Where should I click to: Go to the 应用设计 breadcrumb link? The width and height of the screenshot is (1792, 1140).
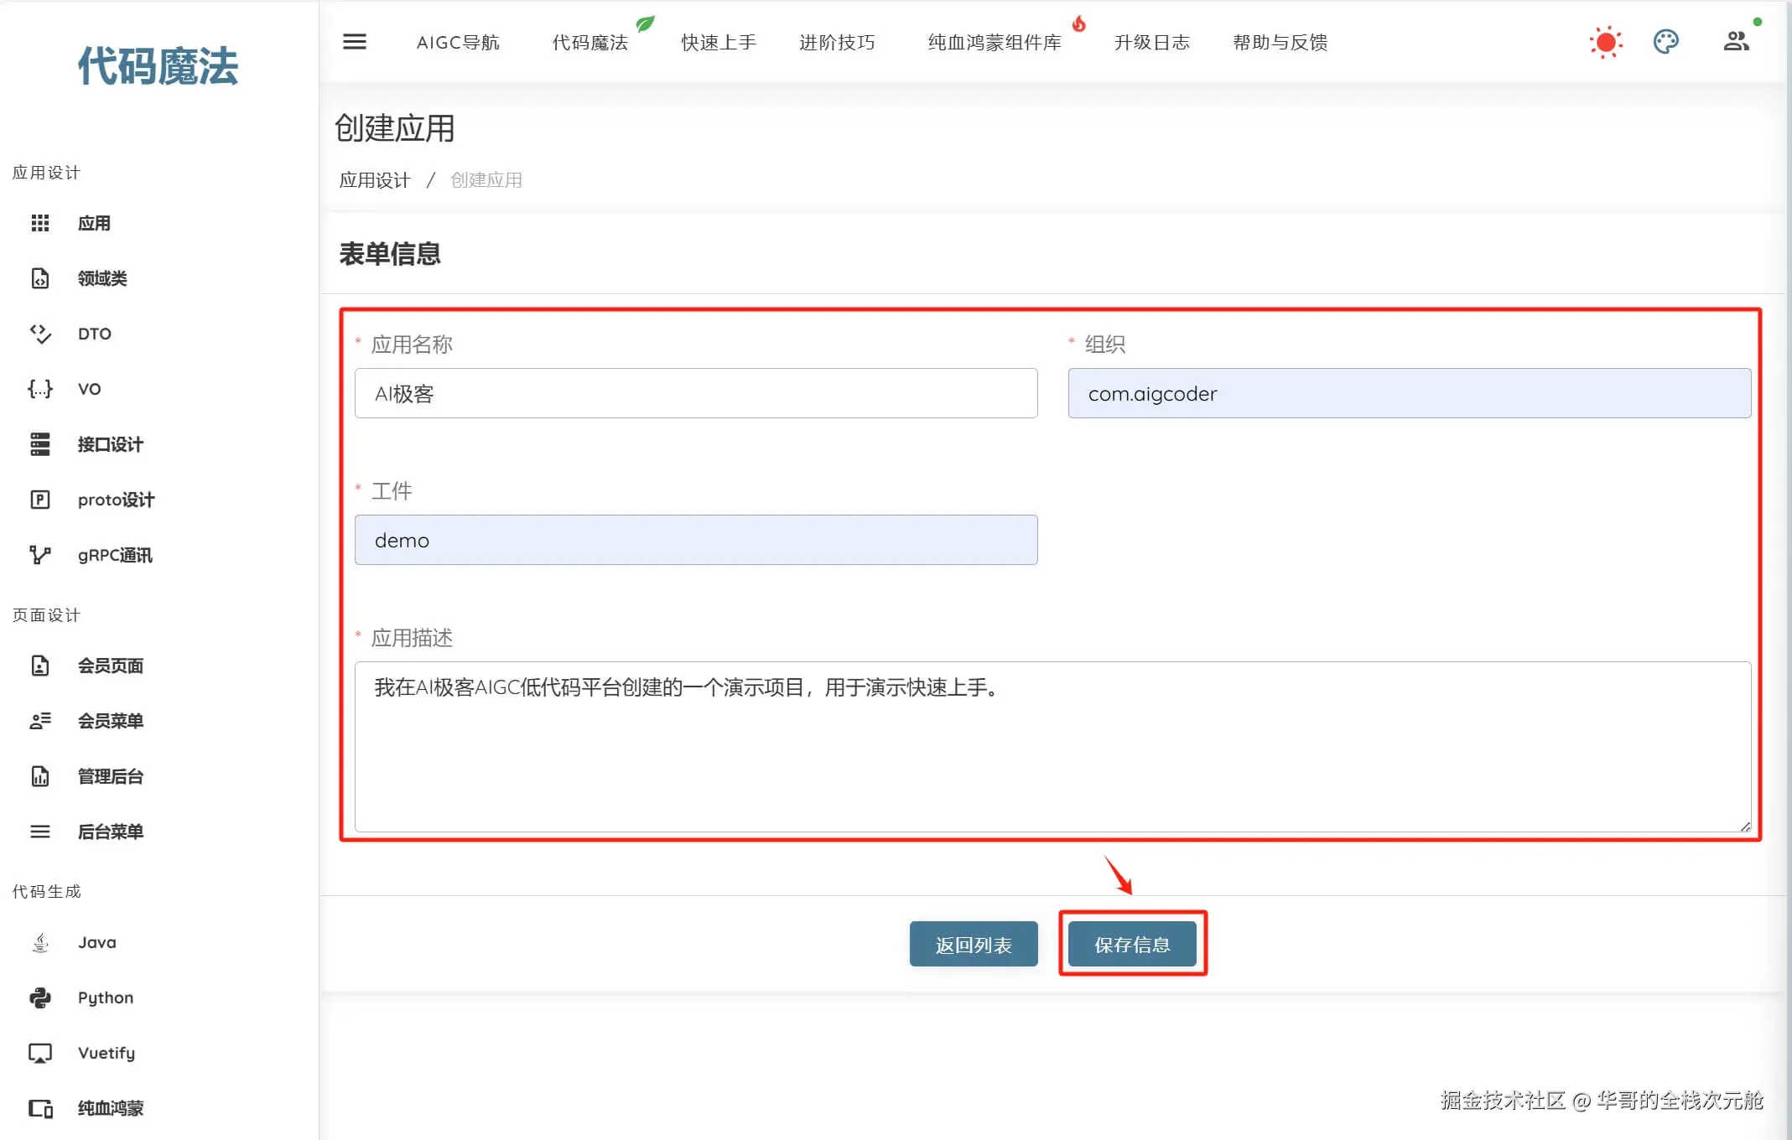(375, 180)
